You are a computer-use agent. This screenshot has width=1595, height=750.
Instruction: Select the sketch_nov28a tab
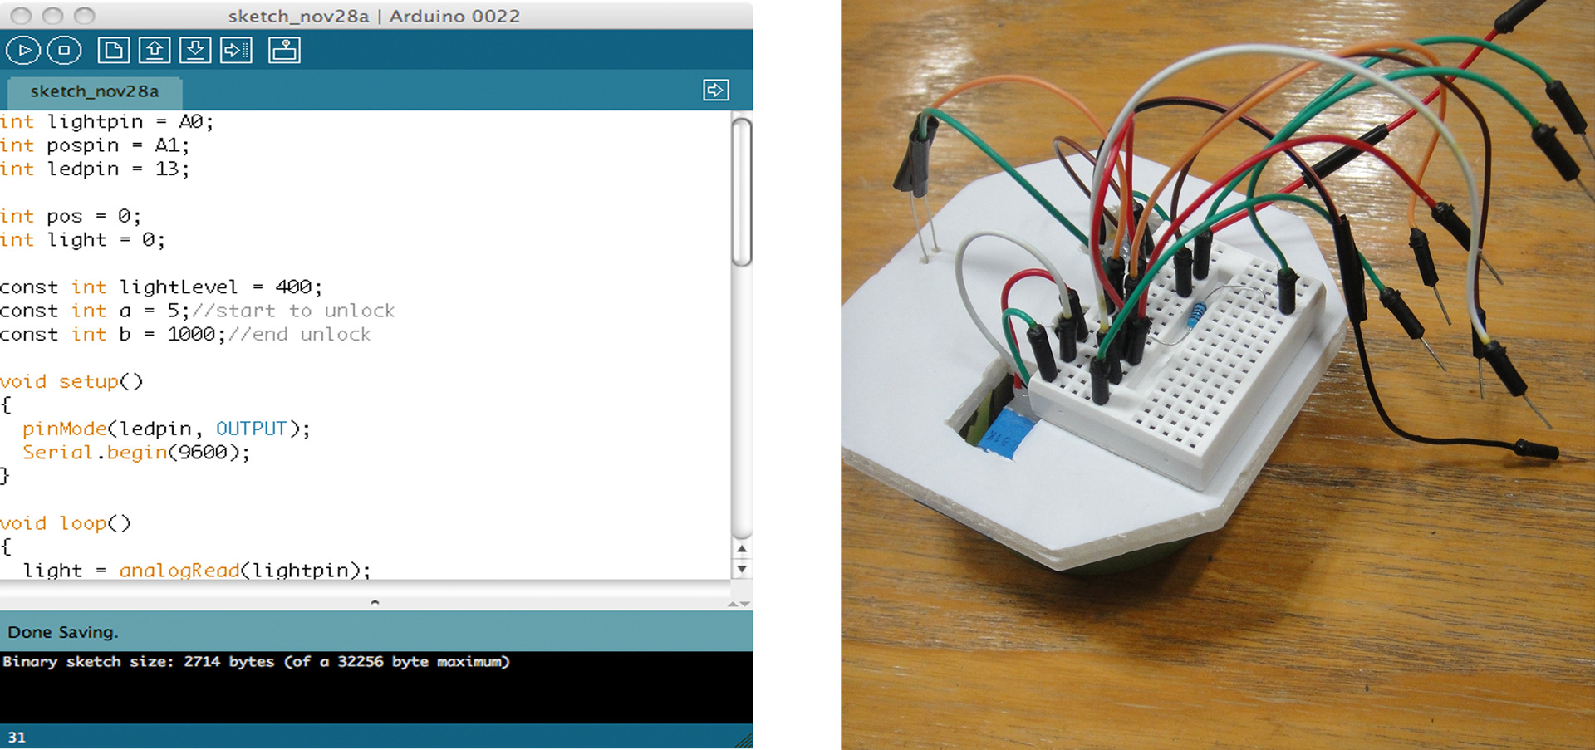[95, 91]
